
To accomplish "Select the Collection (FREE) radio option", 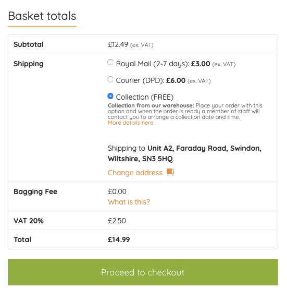I will click(x=110, y=96).
